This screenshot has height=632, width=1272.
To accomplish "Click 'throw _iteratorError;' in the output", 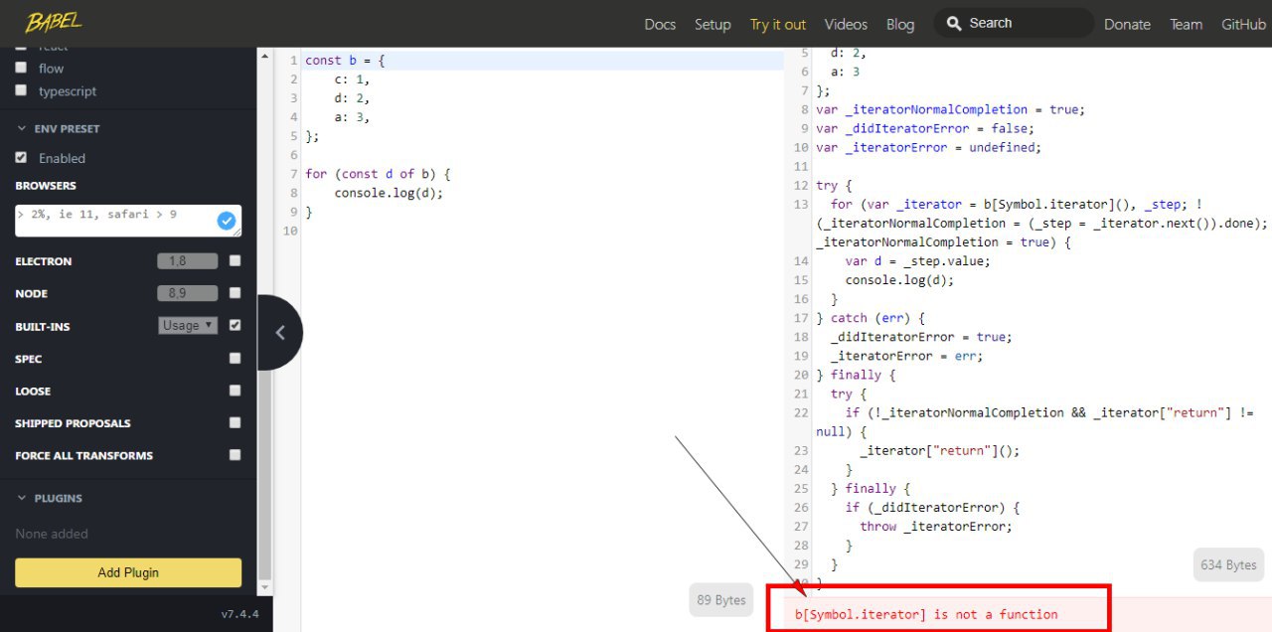I will coord(936,527).
